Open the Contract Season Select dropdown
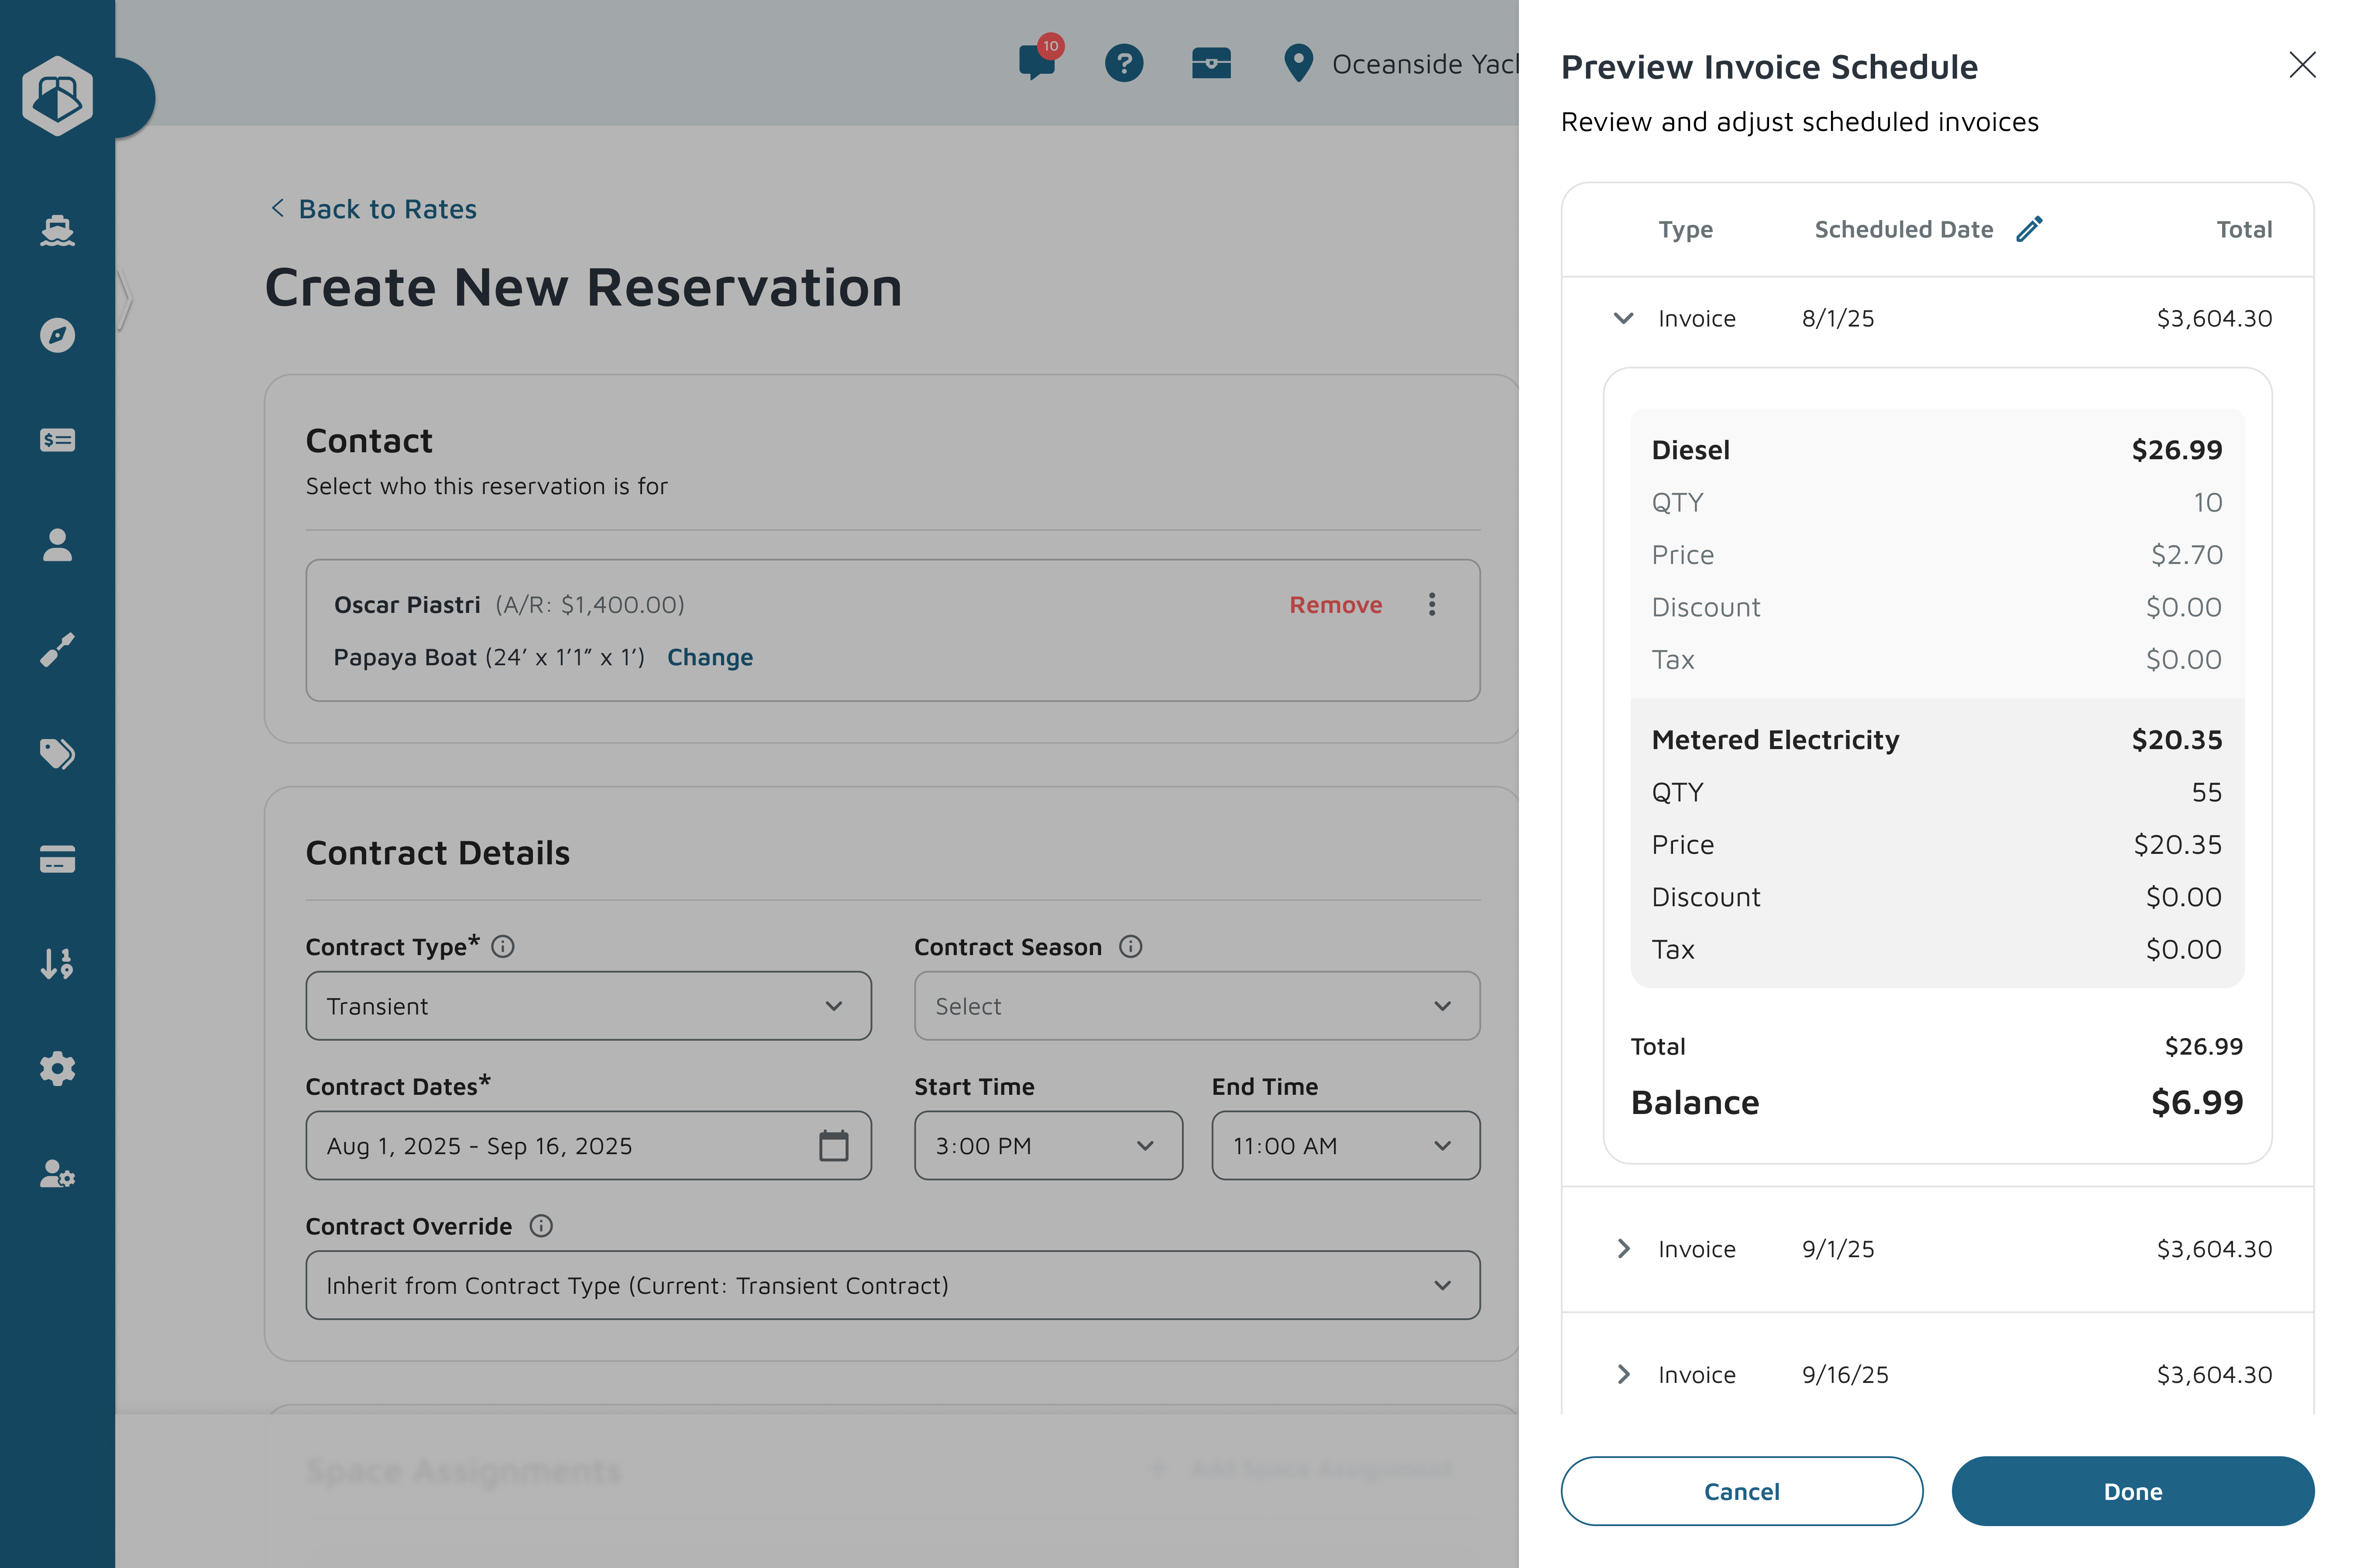 (1197, 1006)
